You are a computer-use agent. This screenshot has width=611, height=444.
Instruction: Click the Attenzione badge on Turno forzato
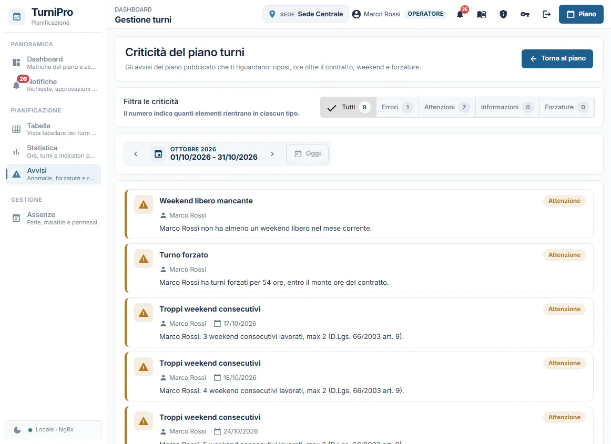[x=564, y=255]
